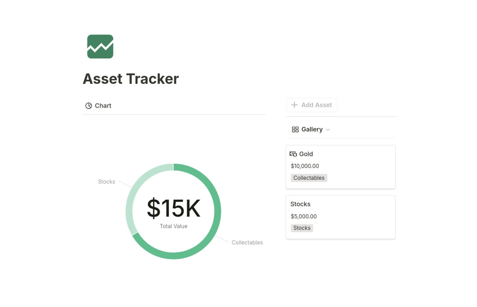Click the green Asset Tracker page icon
Image resolution: width=477 pixels, height=307 pixels.
pos(100,47)
